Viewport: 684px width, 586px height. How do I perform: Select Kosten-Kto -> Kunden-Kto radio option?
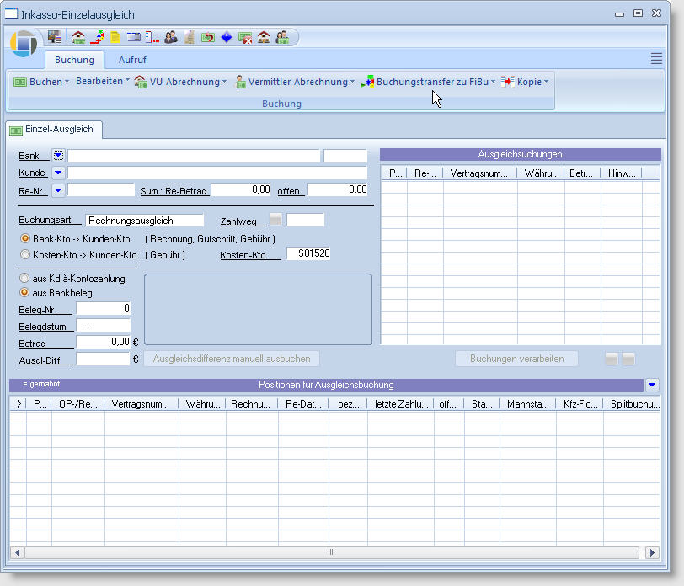point(25,254)
